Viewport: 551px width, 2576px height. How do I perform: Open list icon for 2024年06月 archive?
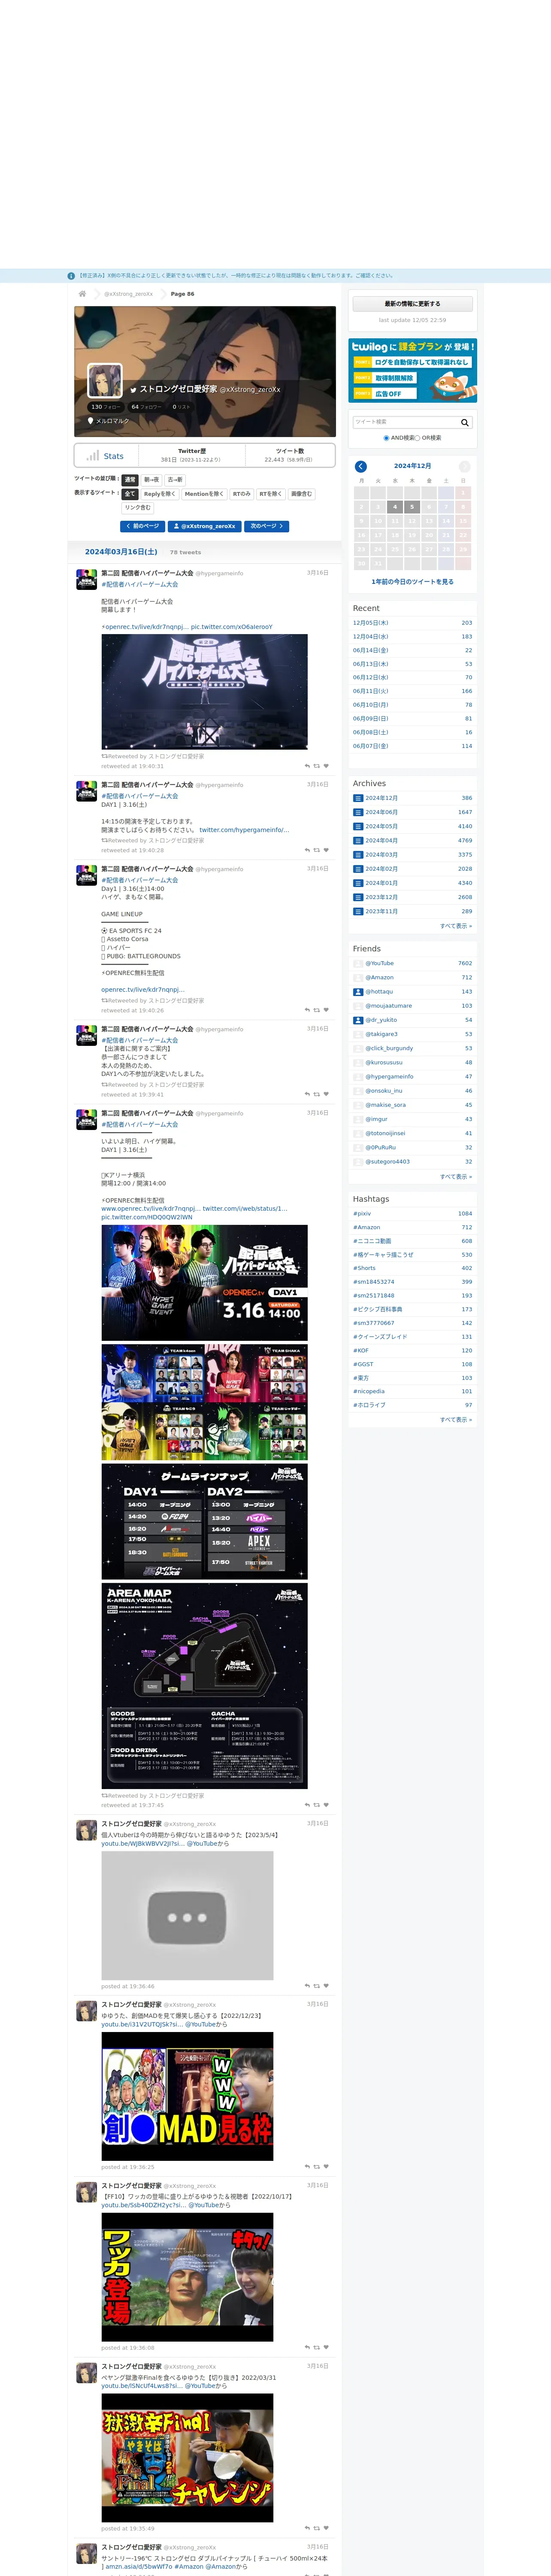point(358,812)
